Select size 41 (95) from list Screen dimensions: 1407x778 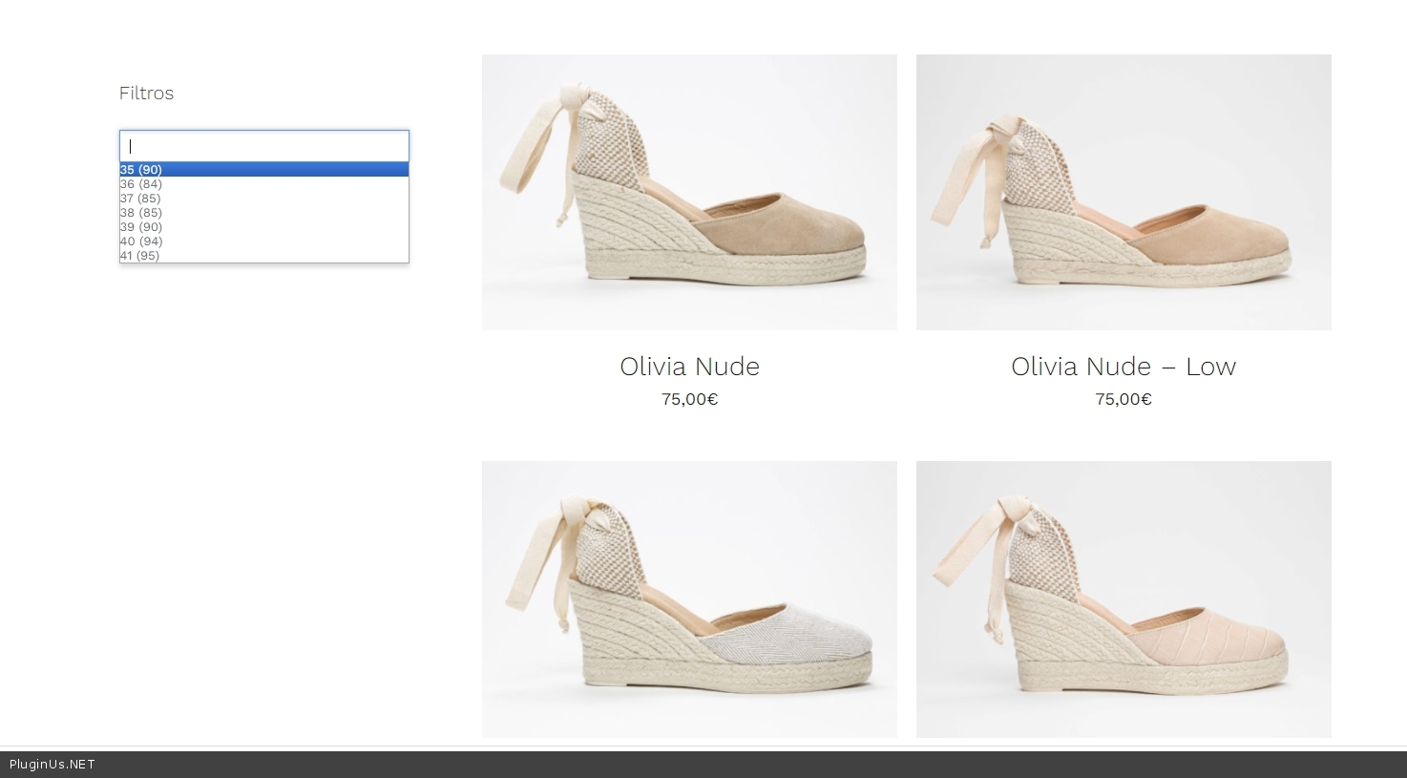[x=140, y=256]
